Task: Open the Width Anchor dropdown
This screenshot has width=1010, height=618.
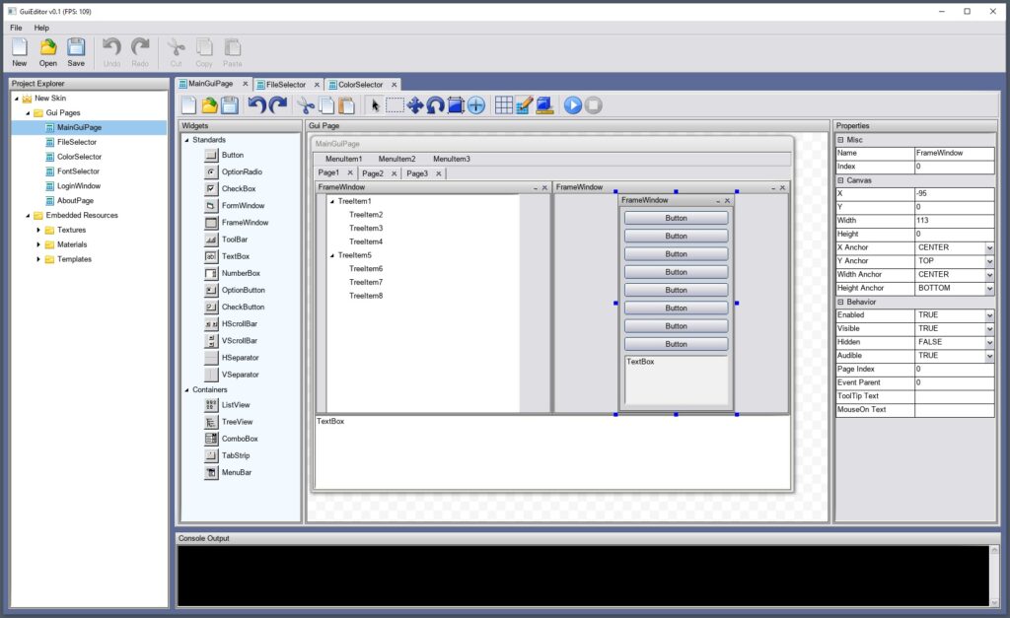Action: click(989, 275)
